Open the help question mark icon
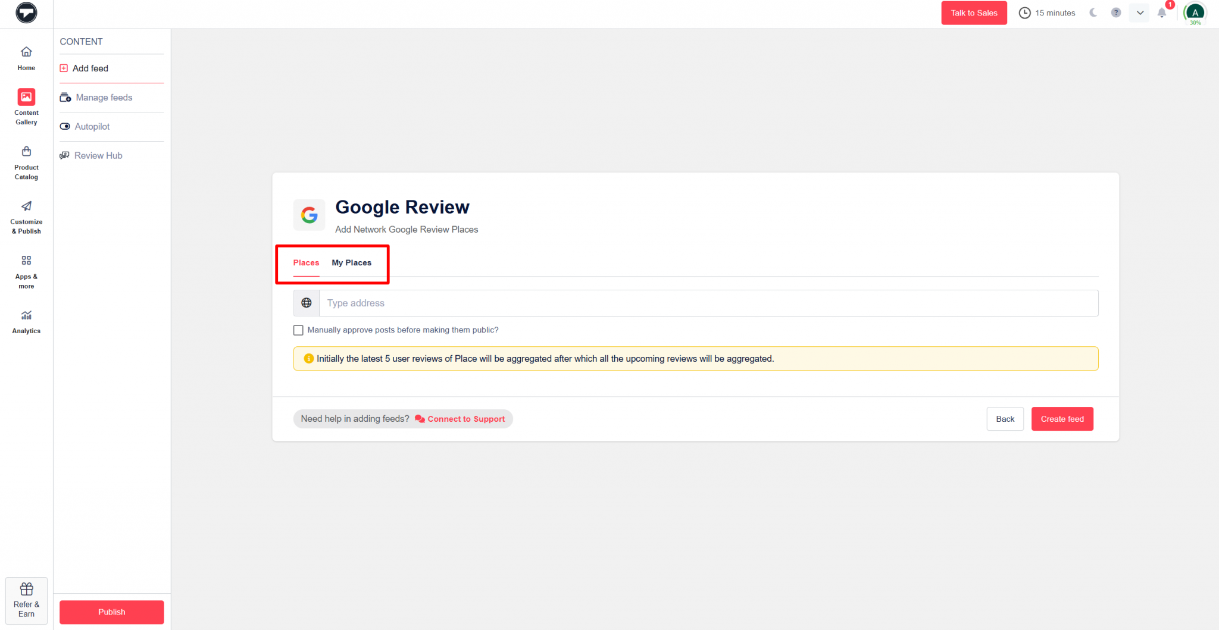This screenshot has height=630, width=1219. (1115, 12)
